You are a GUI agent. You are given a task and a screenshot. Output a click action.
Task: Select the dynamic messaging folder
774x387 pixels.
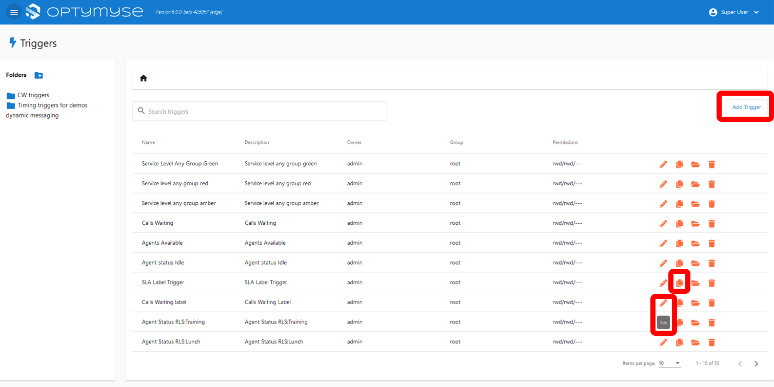pos(32,116)
